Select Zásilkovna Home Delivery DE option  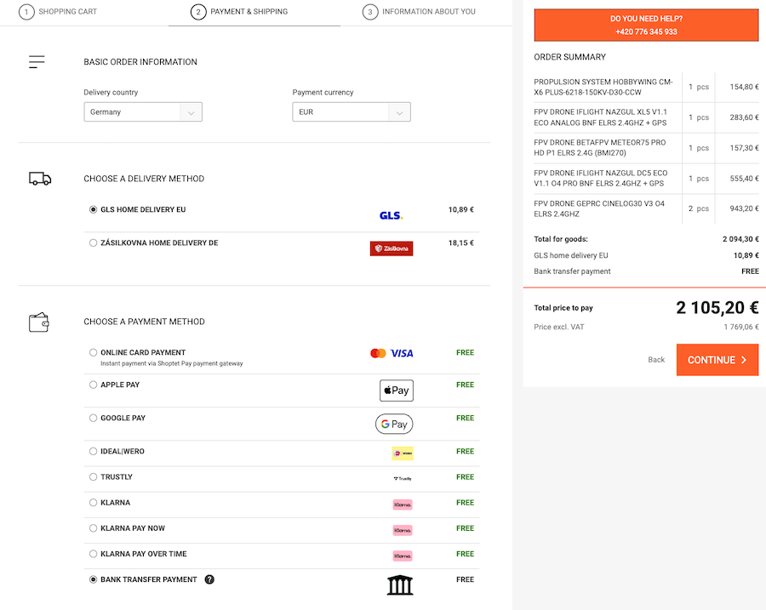[94, 242]
